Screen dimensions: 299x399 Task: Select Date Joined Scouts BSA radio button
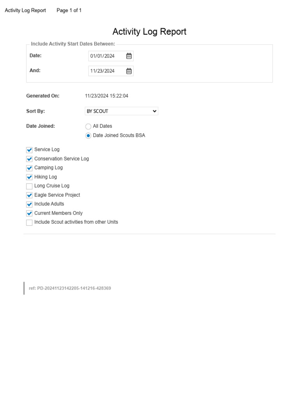pyautogui.click(x=88, y=136)
